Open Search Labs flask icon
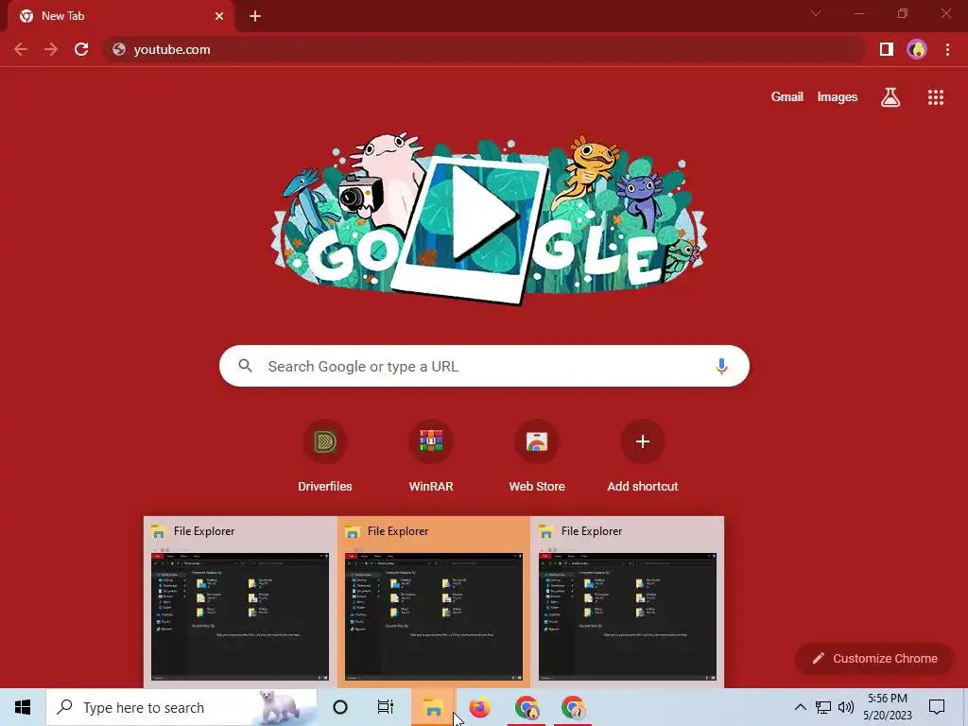The width and height of the screenshot is (968, 726). 890,97
